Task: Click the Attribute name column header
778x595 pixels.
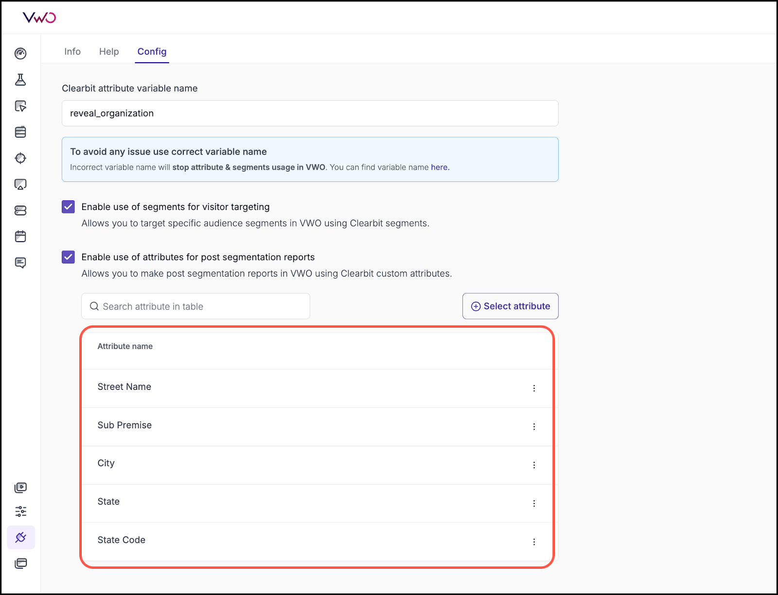Action: pos(125,346)
